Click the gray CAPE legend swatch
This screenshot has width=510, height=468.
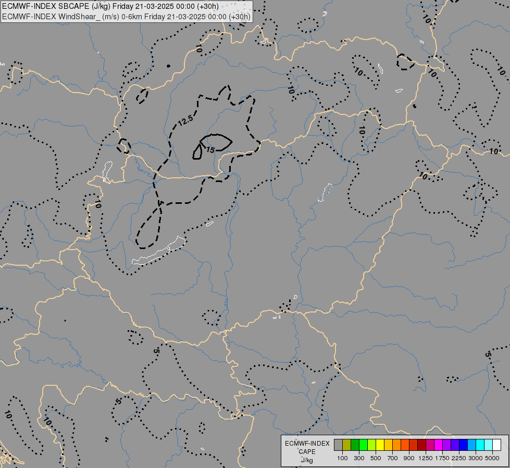338,445
